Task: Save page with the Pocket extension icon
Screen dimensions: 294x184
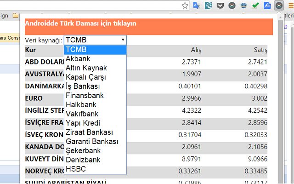Action: 220,6
